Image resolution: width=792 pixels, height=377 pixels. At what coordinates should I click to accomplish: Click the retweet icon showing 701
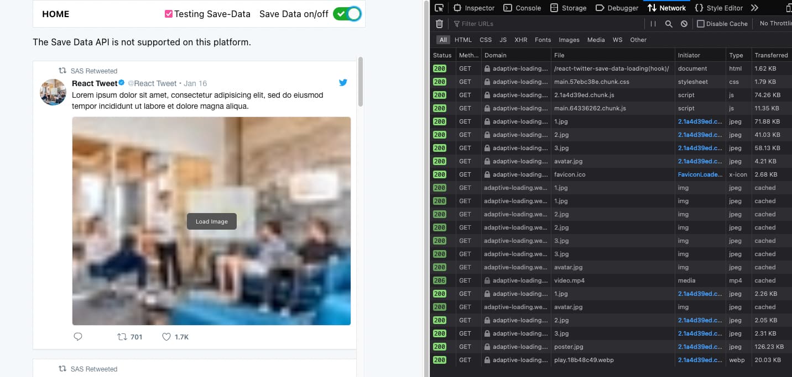pos(123,336)
